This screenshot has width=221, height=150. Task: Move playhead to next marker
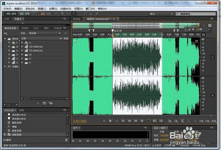pyautogui.click(x=142, y=121)
